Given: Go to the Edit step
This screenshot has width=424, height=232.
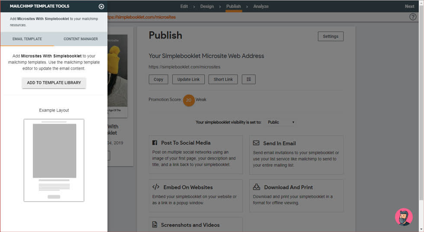Looking at the screenshot, I should tap(184, 6).
